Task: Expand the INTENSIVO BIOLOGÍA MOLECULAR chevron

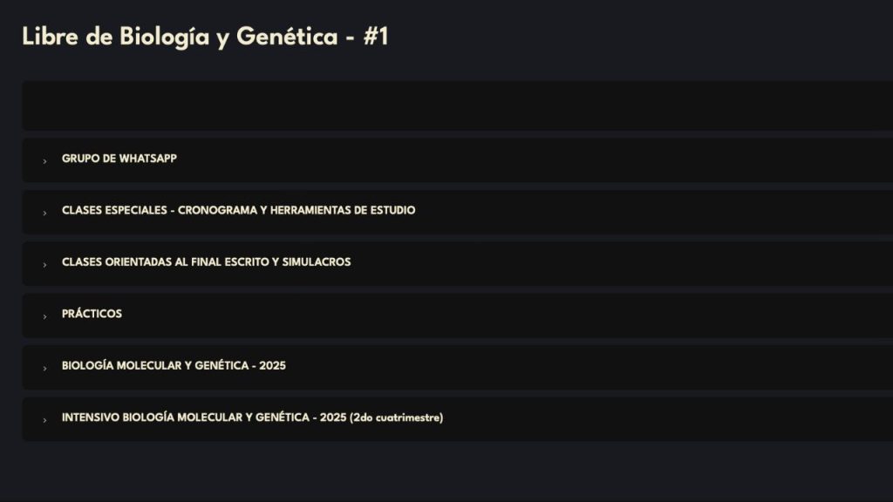Action: (44, 419)
